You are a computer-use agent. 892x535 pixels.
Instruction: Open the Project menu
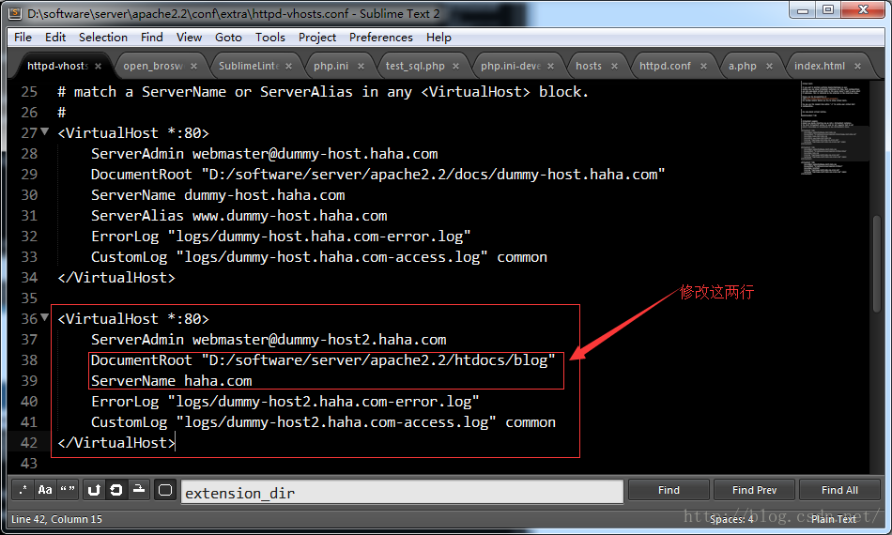click(x=316, y=38)
